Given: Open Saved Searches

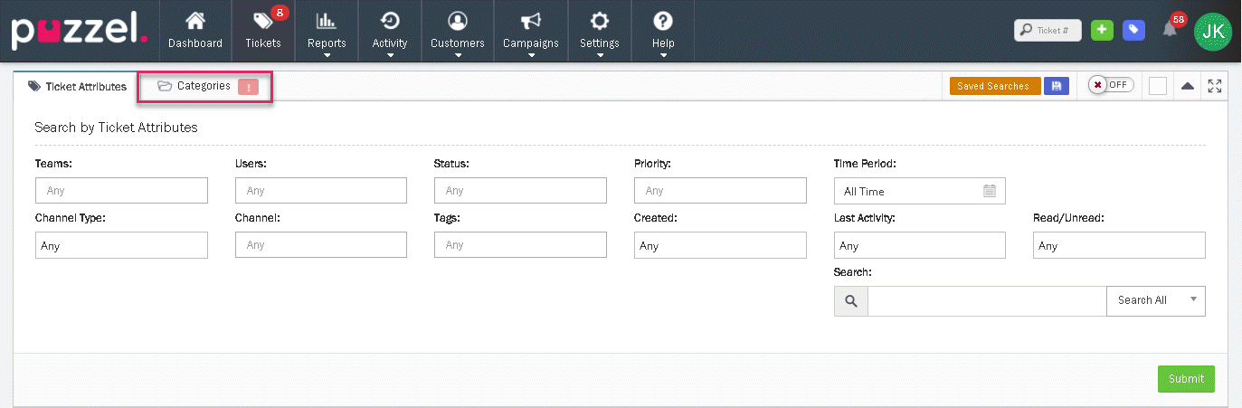Looking at the screenshot, I should point(994,86).
